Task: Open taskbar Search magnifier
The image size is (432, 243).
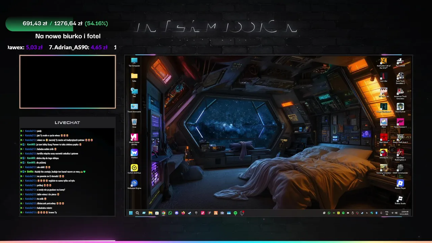Action: 137,213
